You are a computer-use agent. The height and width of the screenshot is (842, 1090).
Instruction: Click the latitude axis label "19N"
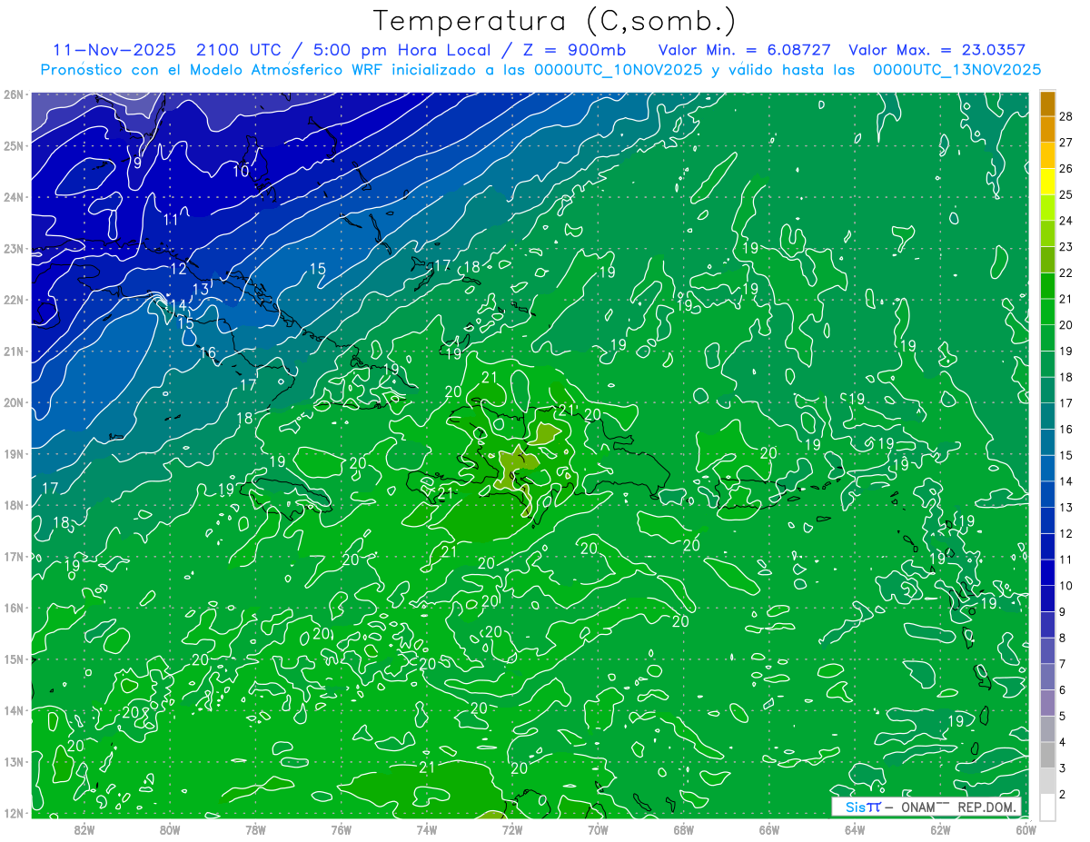[x=14, y=454]
